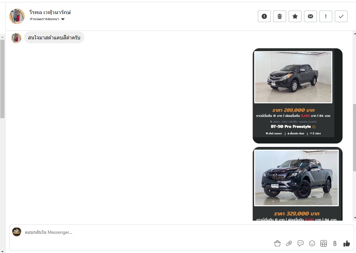Click the ราคา 289,000 บาท price text
356x253 pixels.
click(x=293, y=110)
